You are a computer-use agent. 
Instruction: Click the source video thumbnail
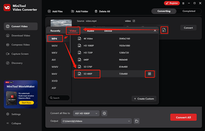coord(61,23)
